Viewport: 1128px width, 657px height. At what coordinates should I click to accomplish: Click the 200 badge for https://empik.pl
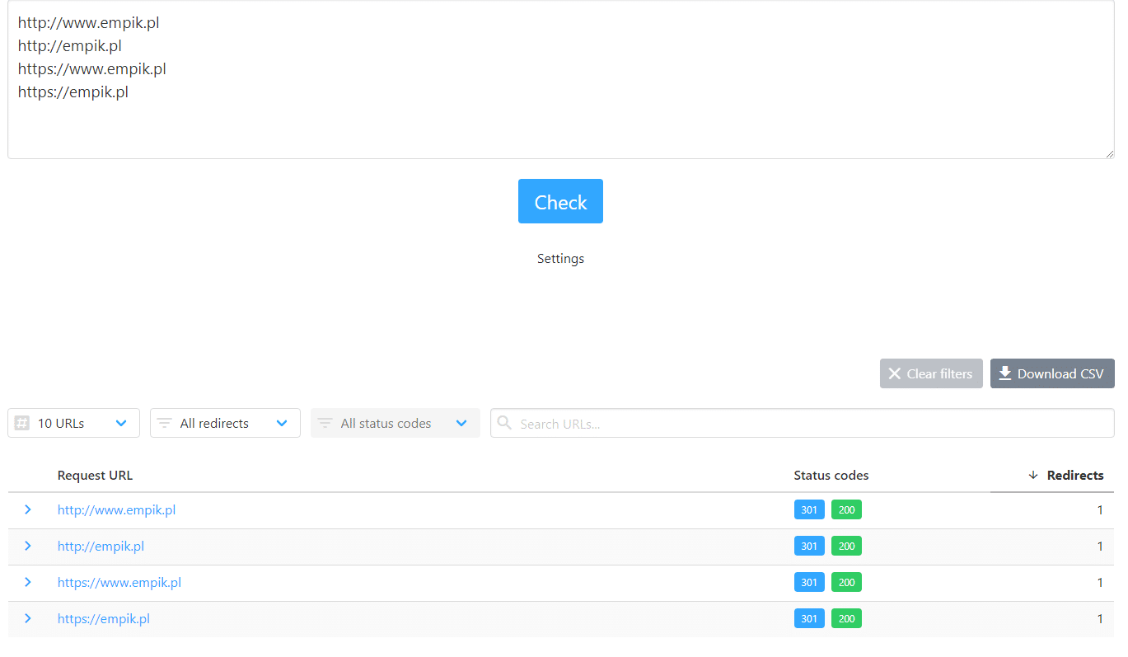tap(846, 619)
